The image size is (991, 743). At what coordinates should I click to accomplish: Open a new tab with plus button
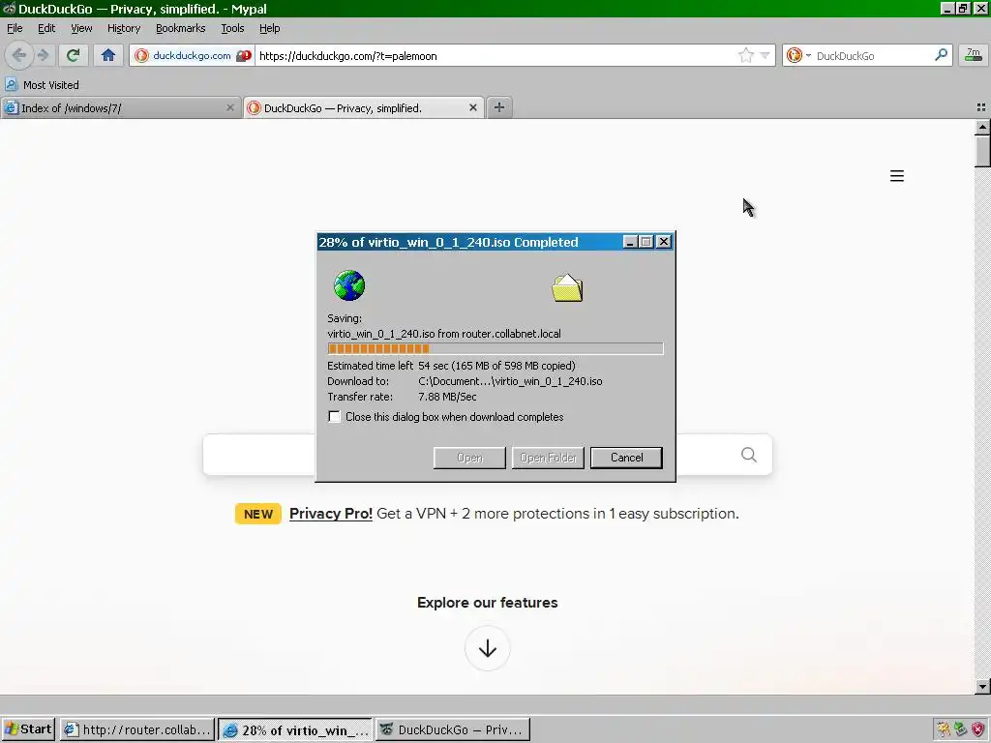tap(498, 107)
